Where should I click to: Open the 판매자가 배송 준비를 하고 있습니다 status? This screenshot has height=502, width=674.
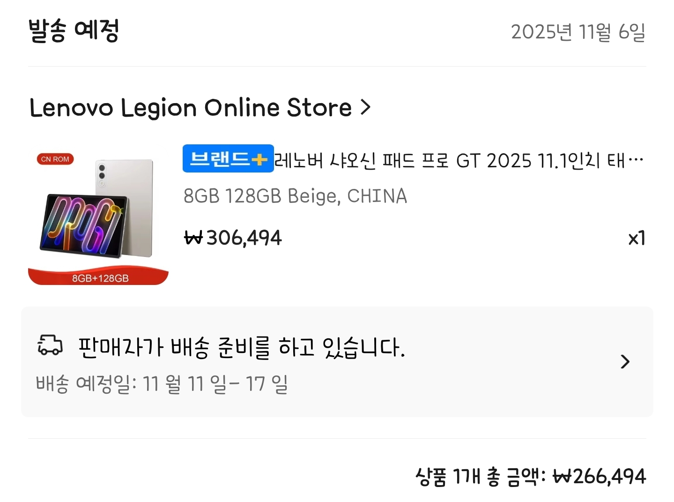point(242,347)
